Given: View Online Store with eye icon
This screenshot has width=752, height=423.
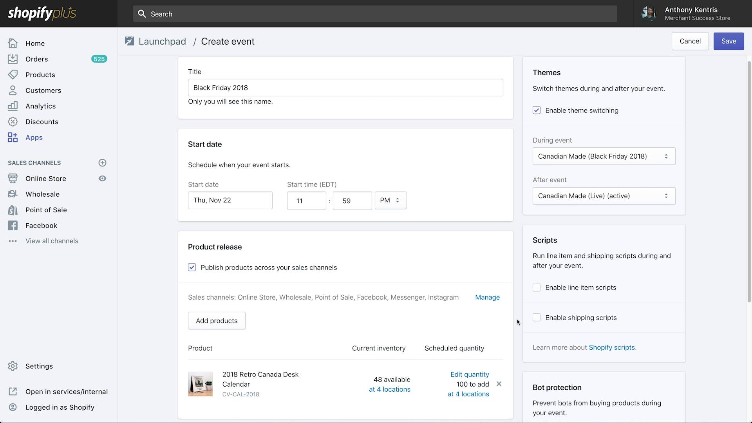Looking at the screenshot, I should click(102, 179).
